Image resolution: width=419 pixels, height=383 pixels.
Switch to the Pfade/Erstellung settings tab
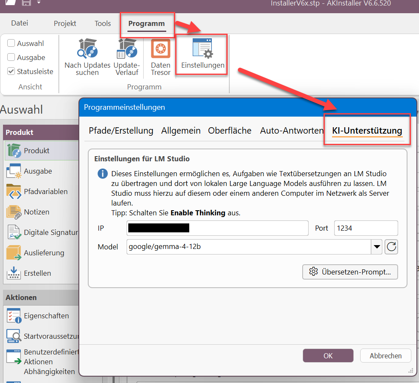click(x=121, y=131)
